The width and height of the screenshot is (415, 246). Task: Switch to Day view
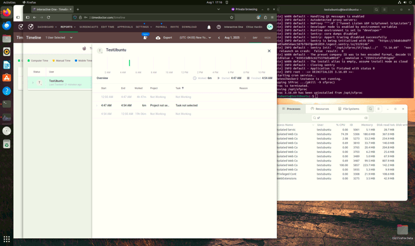[255, 37]
